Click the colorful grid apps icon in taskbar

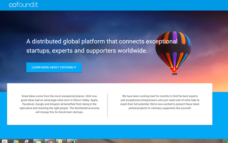[x=5, y=141]
